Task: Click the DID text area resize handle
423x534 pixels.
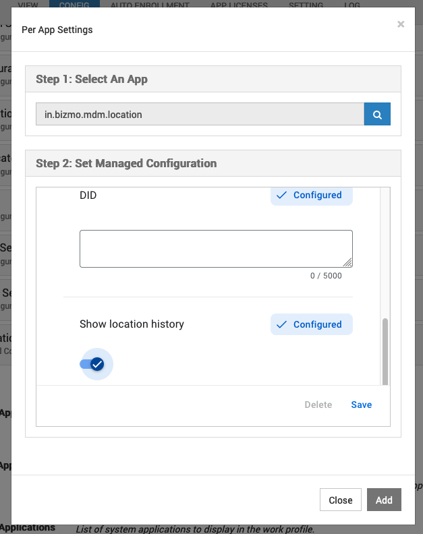Action: [x=348, y=263]
